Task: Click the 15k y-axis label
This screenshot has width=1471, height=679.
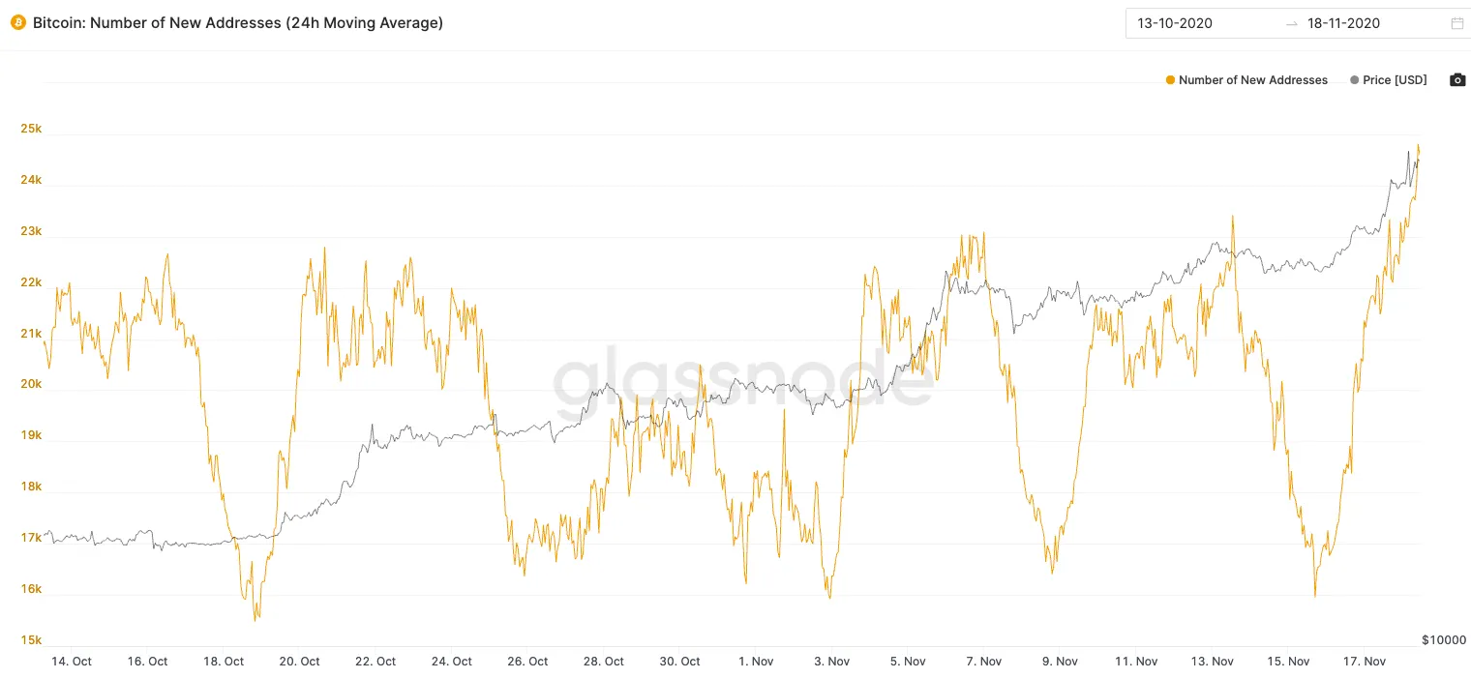Action: click(31, 640)
